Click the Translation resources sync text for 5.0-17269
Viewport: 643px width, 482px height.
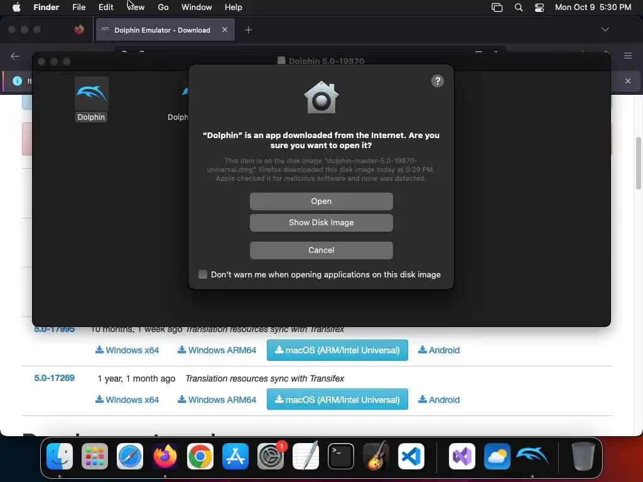(264, 378)
